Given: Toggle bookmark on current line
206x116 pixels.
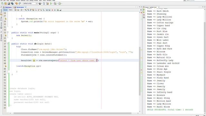Looking at the screenshot, I should coord(44,10).
